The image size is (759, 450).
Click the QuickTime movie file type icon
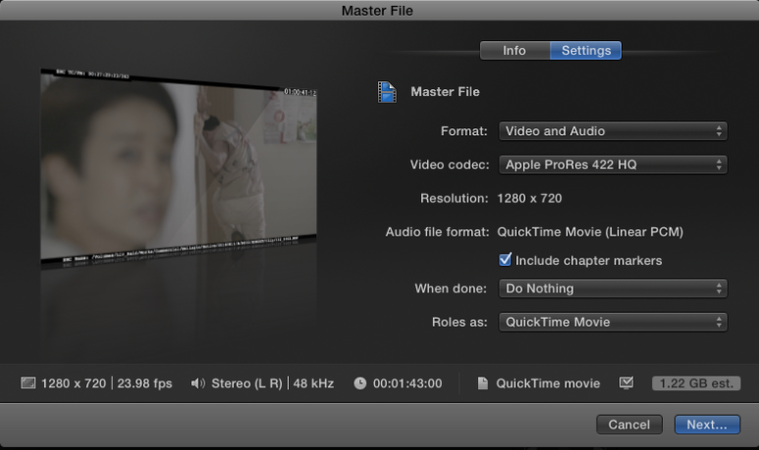click(483, 383)
